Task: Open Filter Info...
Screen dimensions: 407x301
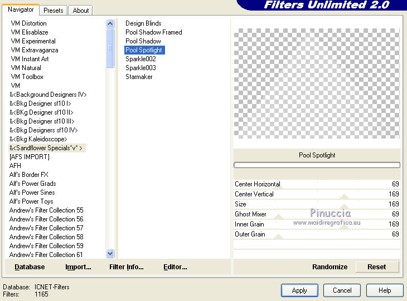Action: (x=126, y=267)
